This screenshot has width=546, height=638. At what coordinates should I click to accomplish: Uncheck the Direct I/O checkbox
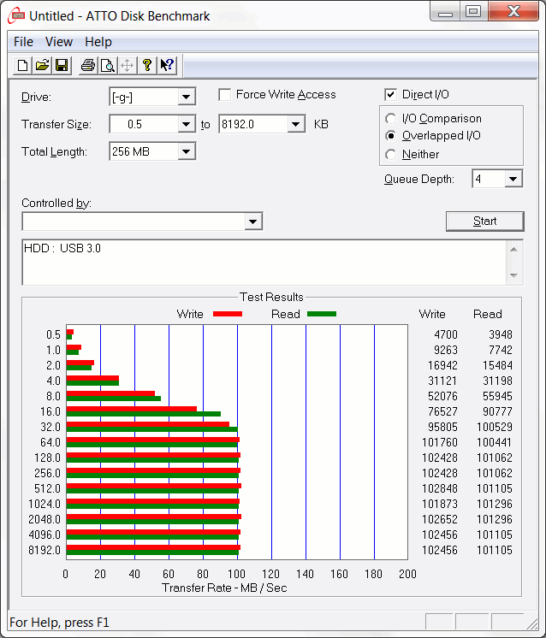[391, 95]
